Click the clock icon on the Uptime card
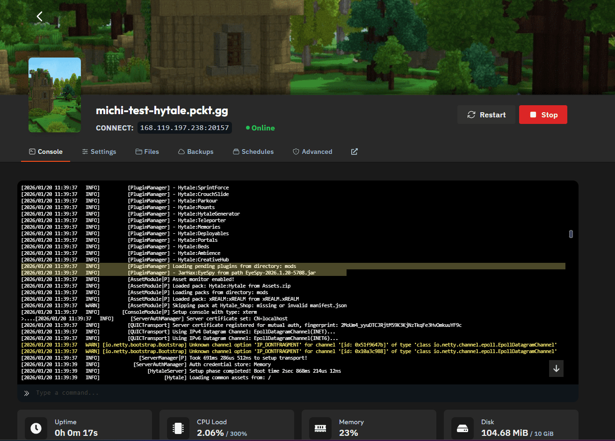Image resolution: width=615 pixels, height=441 pixels. pos(36,428)
